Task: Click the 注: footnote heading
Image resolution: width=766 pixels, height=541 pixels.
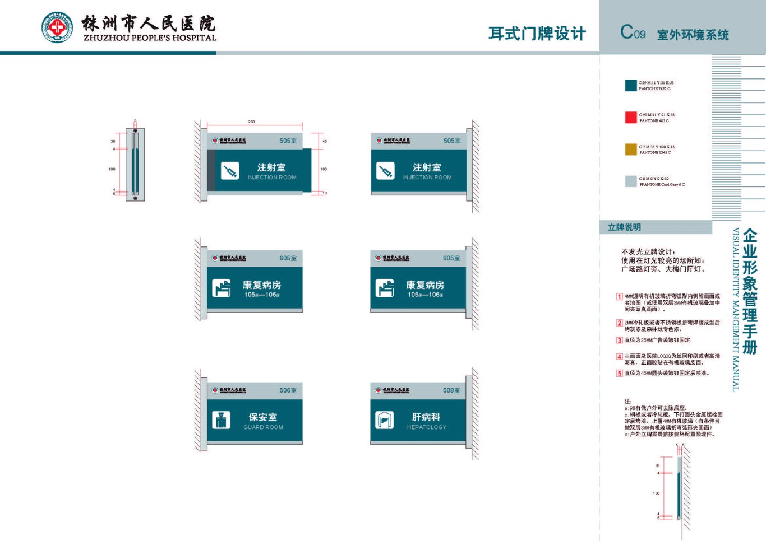Action: pyautogui.click(x=628, y=402)
